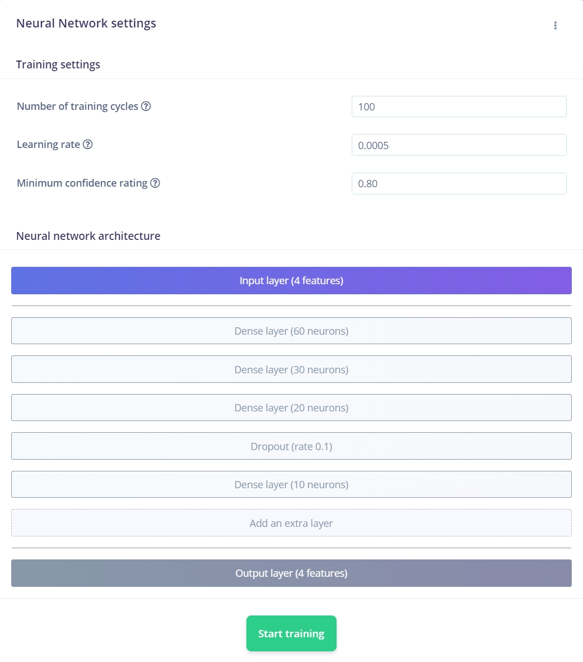
Task: Focus the Minimum confidence rating field
Action: coord(459,184)
